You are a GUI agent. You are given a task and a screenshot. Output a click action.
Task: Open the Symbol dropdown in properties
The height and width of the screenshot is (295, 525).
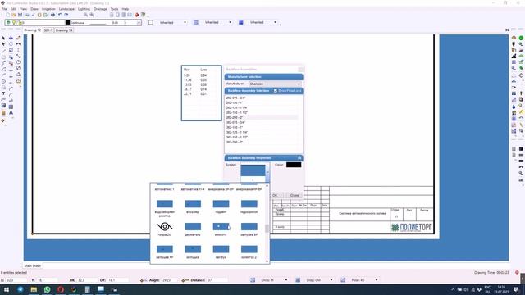coord(267,172)
